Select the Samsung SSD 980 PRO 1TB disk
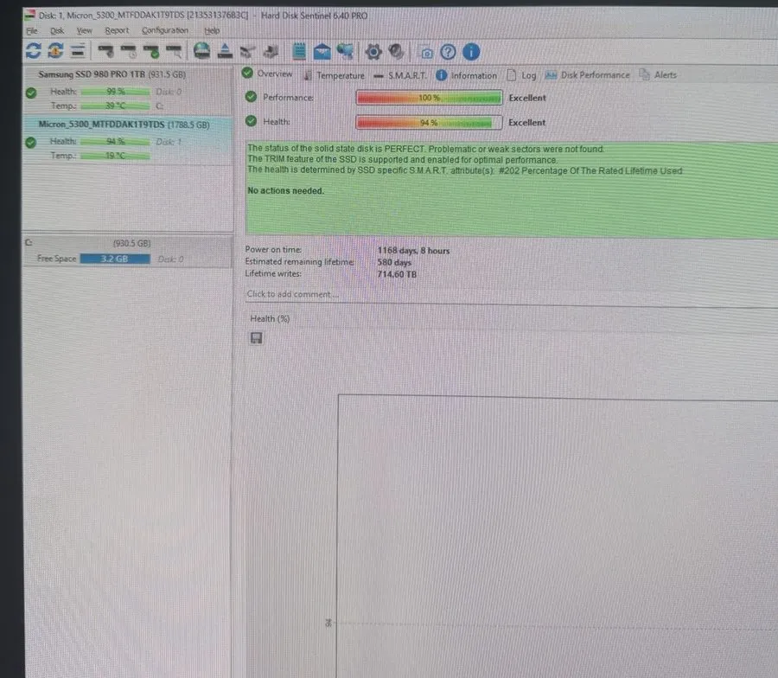 coord(128,90)
